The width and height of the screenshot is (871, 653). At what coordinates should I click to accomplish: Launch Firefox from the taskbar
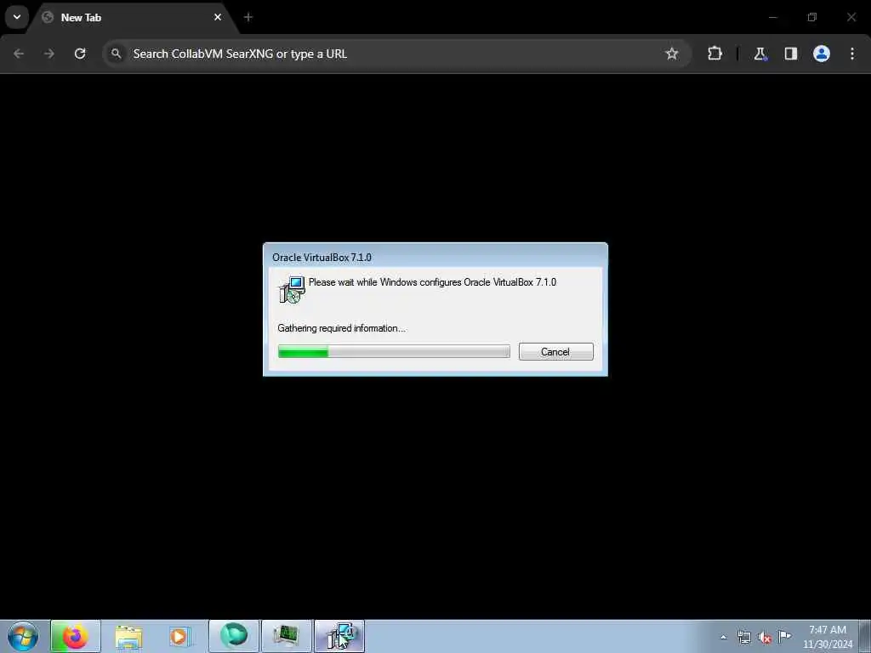tap(76, 636)
